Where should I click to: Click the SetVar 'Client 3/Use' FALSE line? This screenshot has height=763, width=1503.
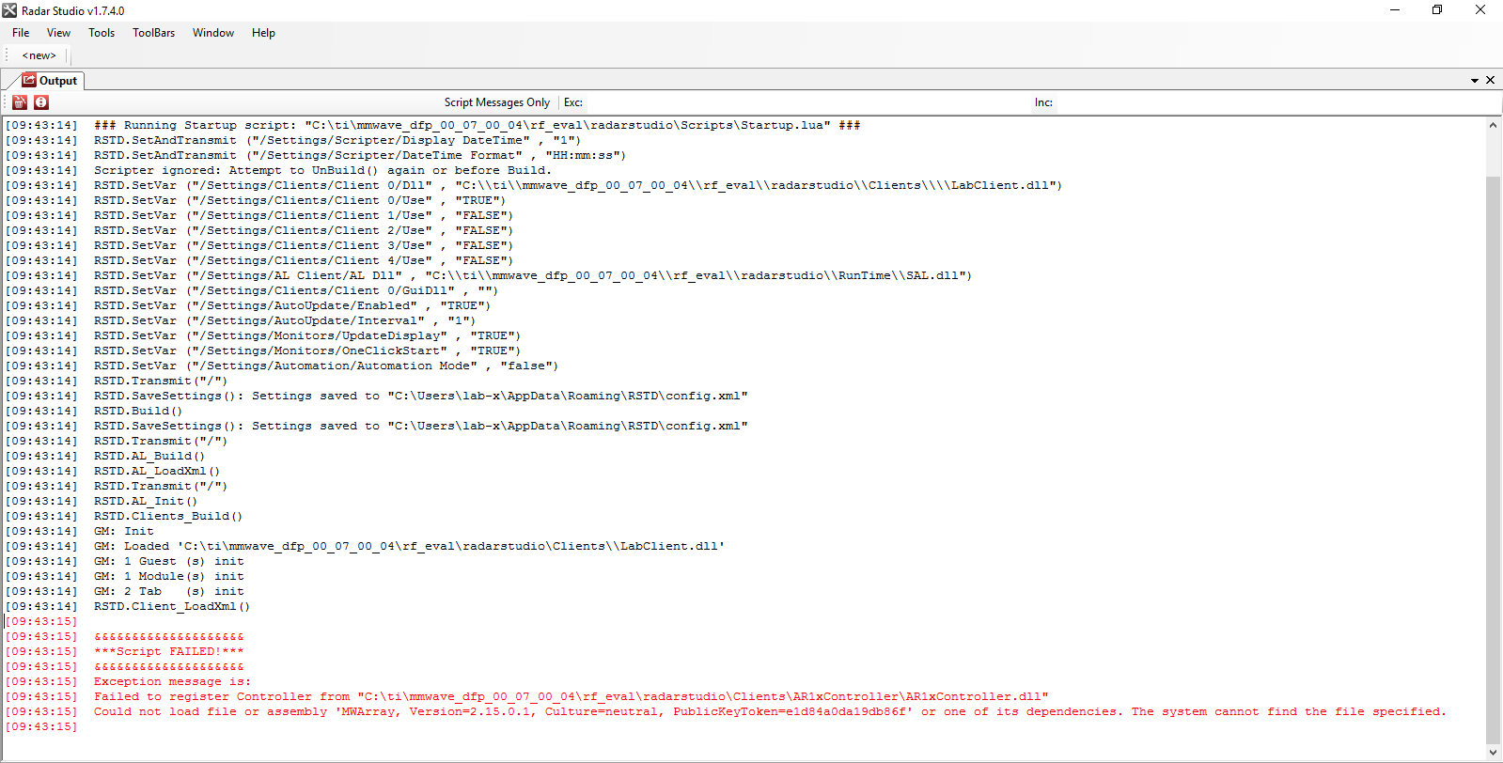[x=304, y=245]
